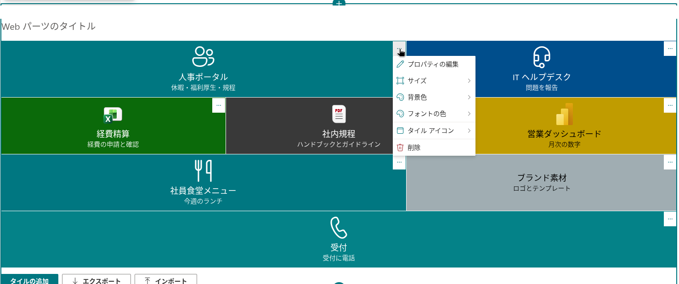Click the ブランド素材 tile title
Viewport: 679px width, 284px height.
coord(542,178)
